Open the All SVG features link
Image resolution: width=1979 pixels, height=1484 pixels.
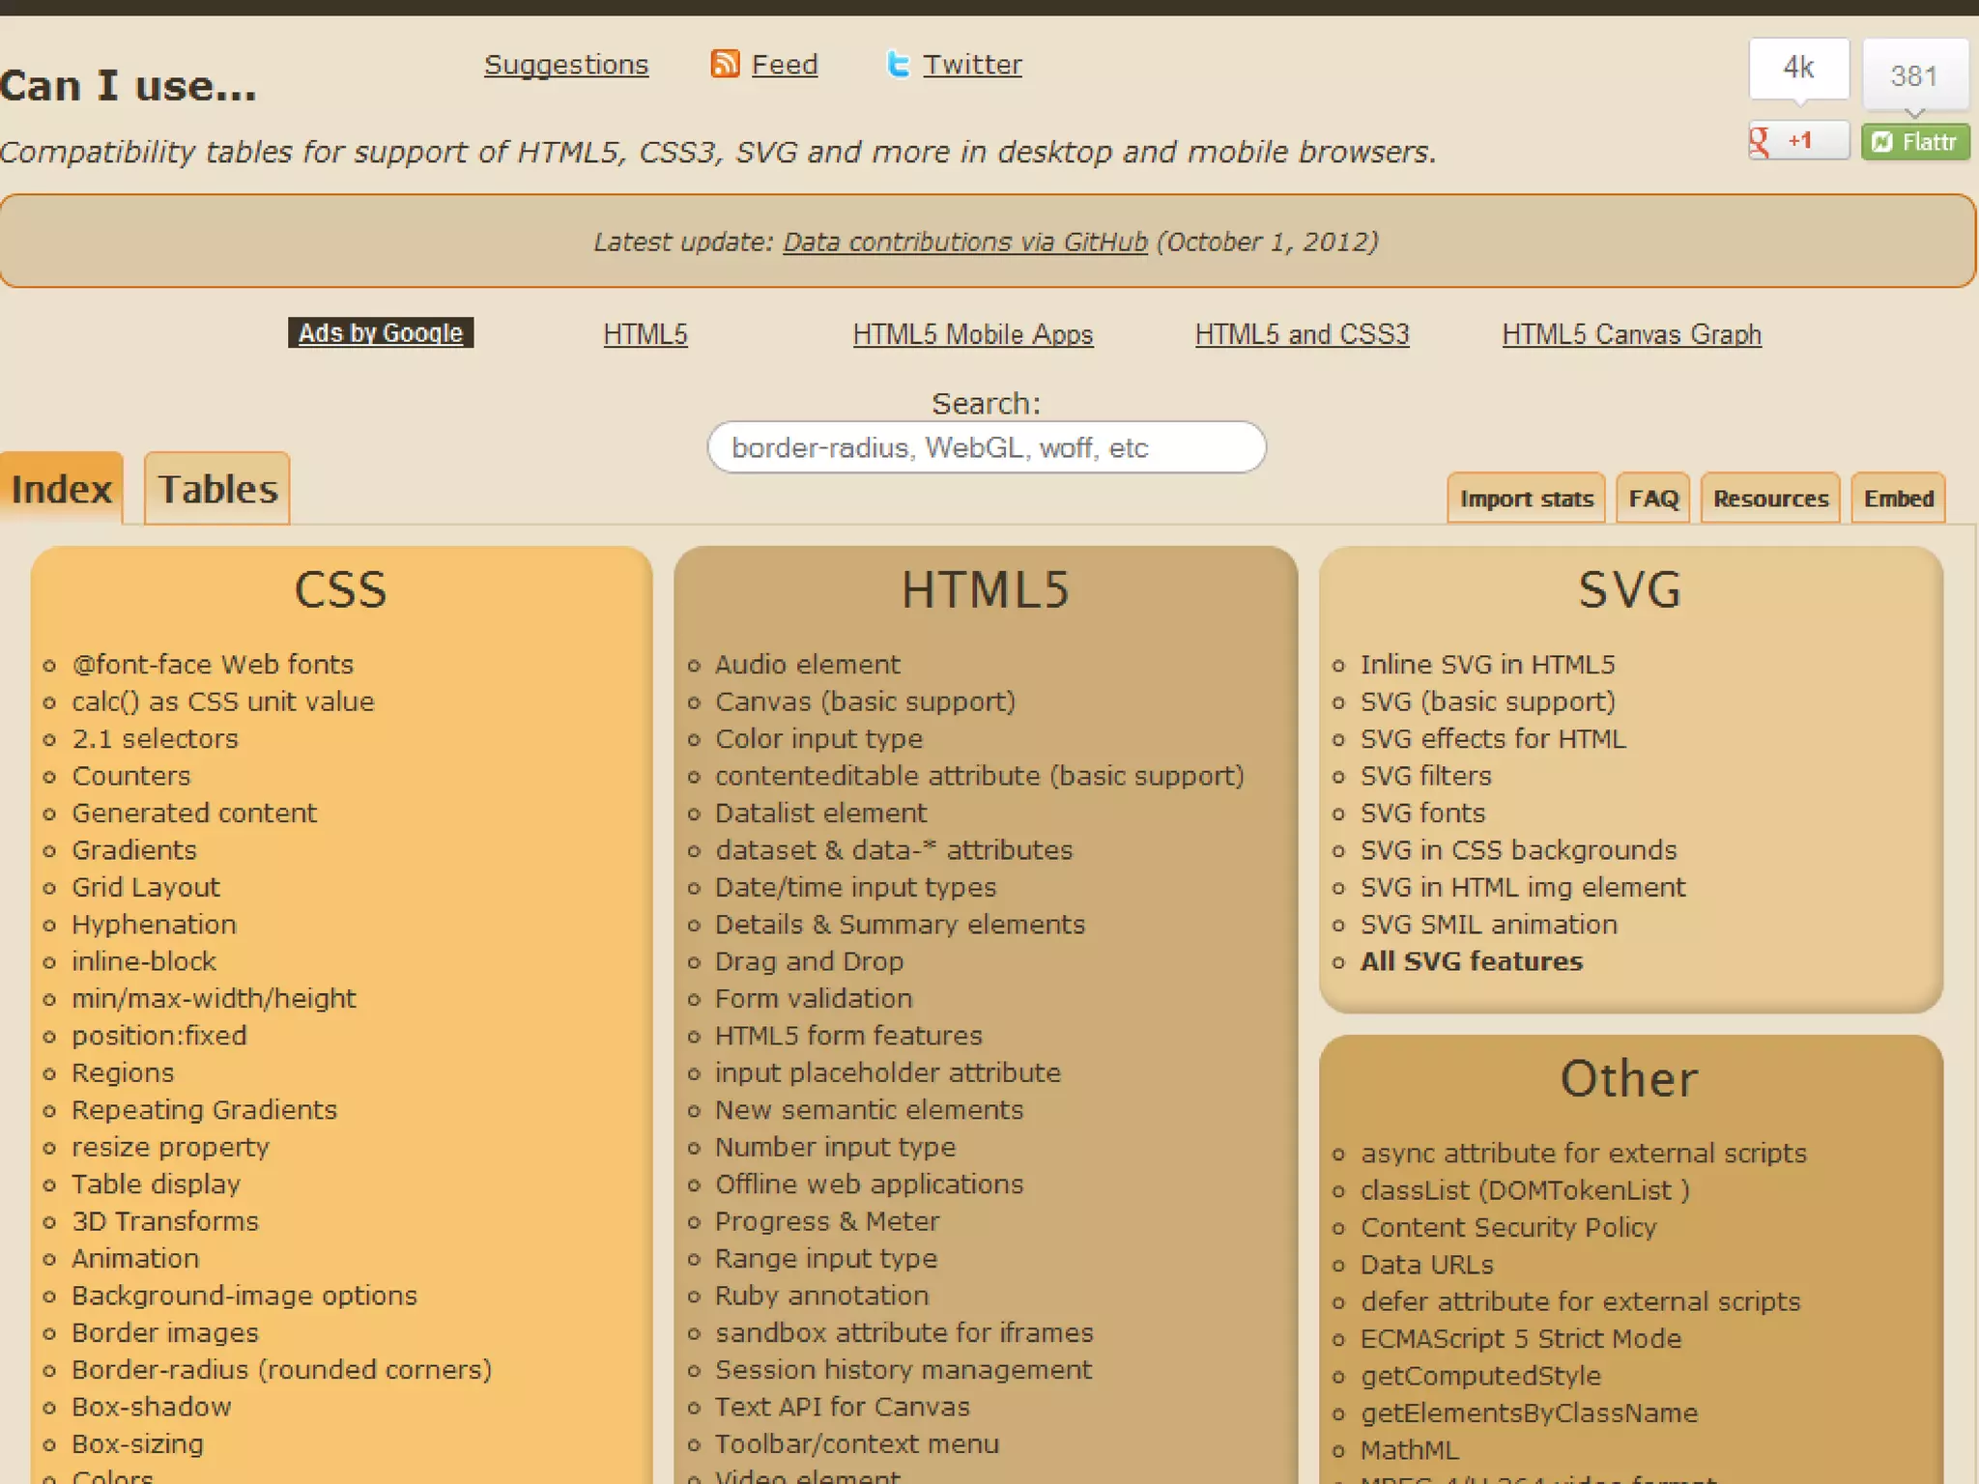[x=1472, y=961]
